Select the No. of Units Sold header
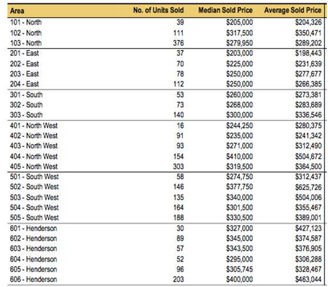Image resolution: width=328 pixels, height=287 pixels. (x=158, y=10)
